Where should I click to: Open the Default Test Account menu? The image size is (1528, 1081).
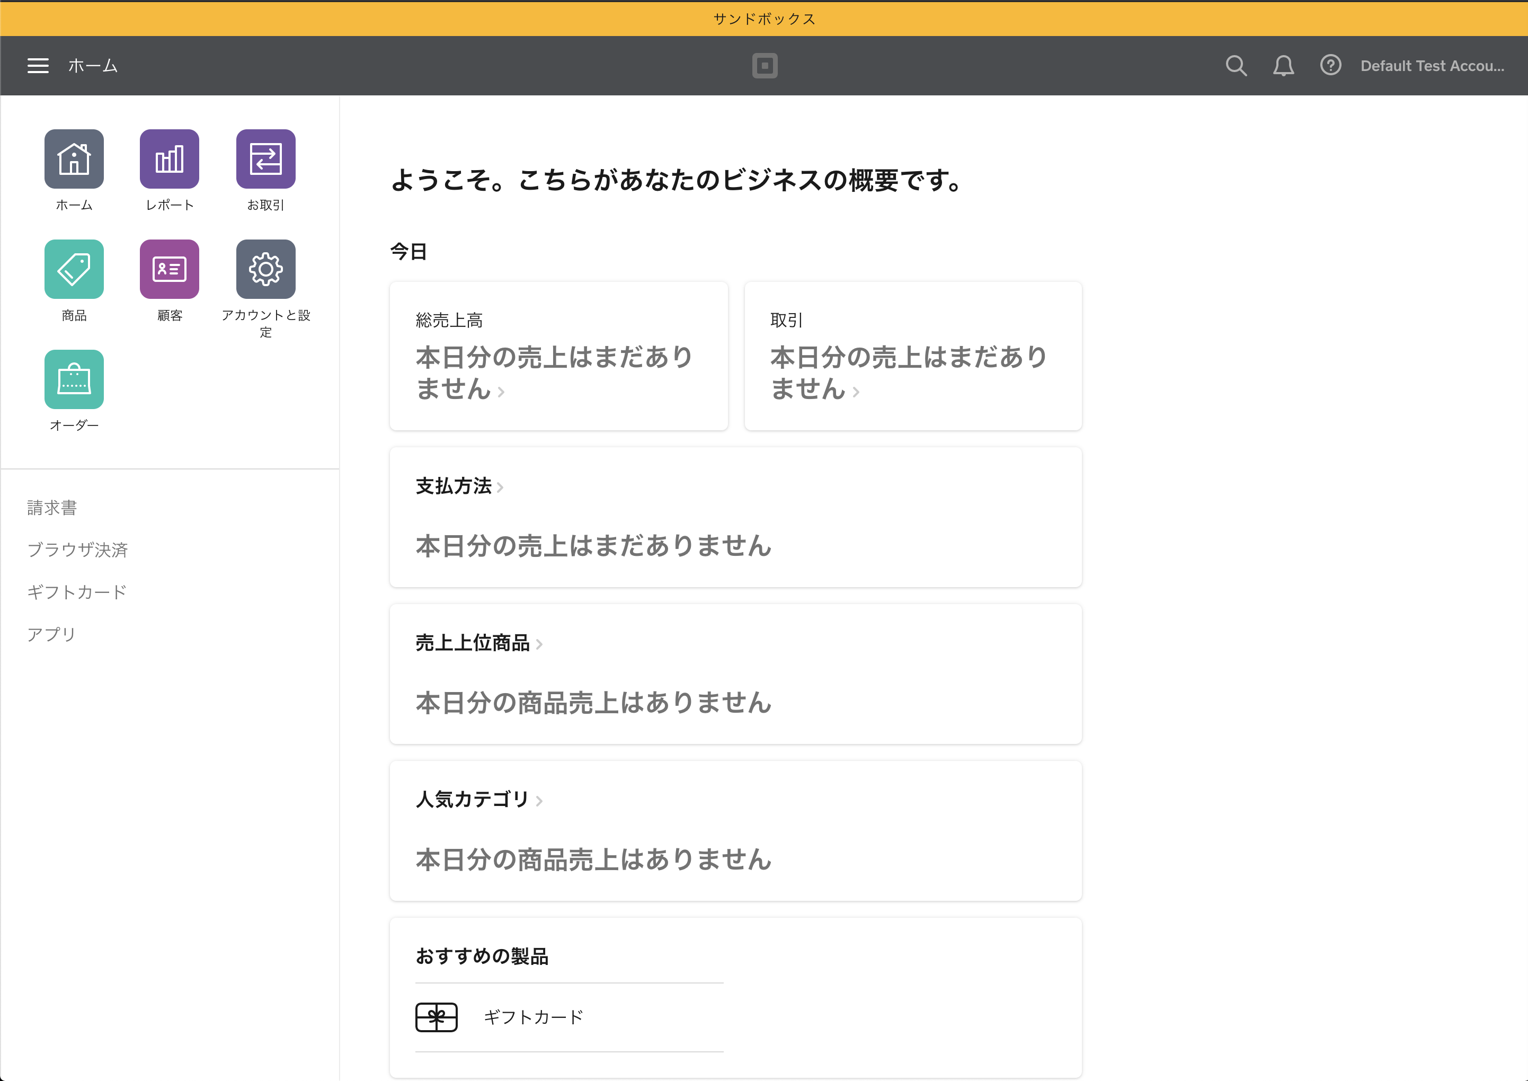coord(1432,66)
